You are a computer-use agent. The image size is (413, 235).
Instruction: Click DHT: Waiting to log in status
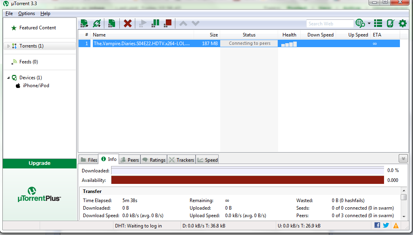click(138, 226)
